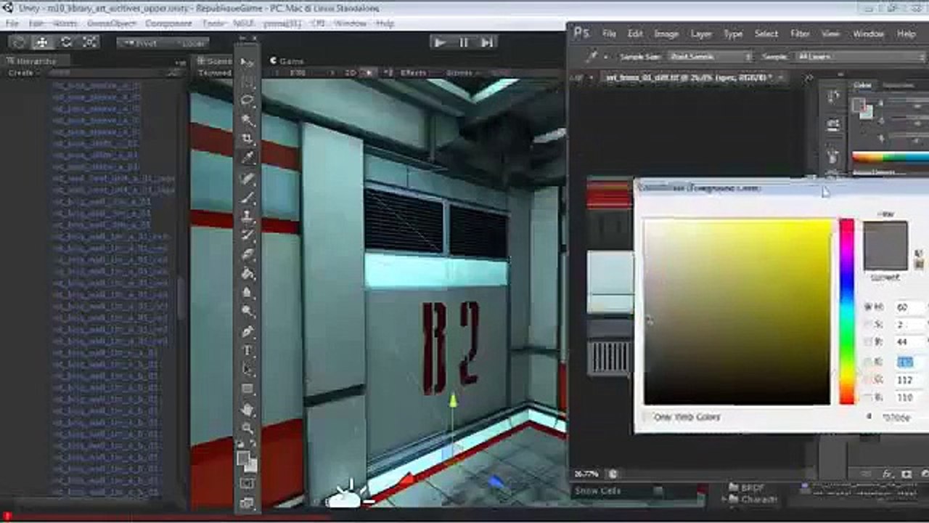Screen dimensions: 929x523
Task: Switch to the Scene tab
Action: click(x=215, y=62)
